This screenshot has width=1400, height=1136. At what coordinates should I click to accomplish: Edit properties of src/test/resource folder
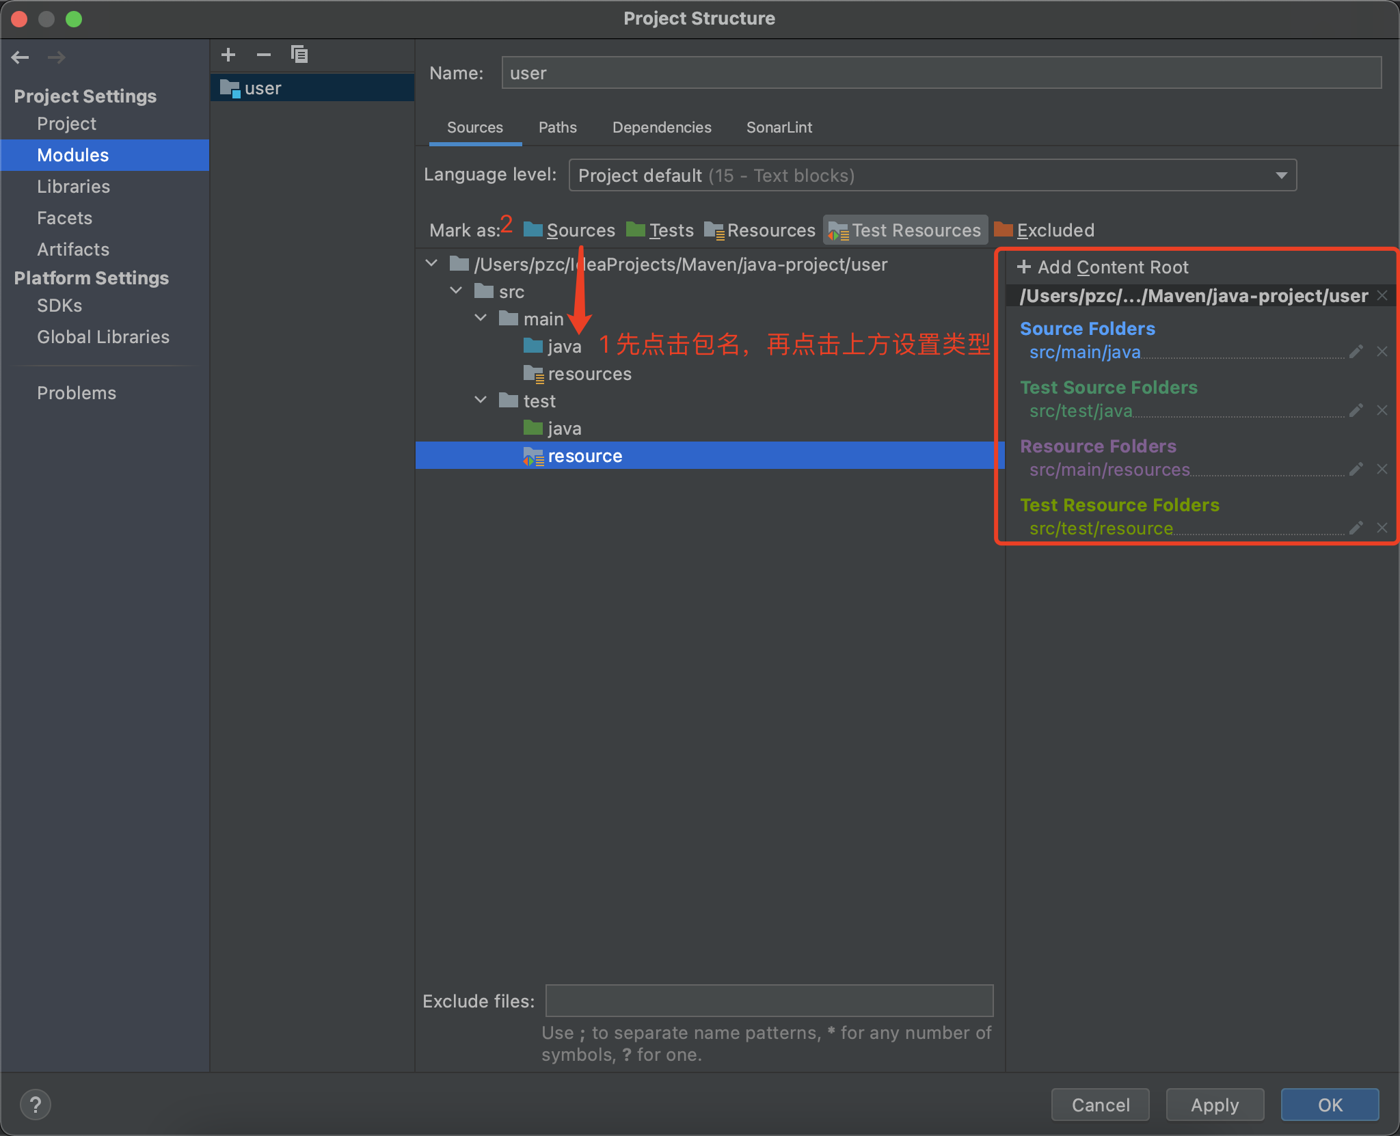(x=1356, y=528)
